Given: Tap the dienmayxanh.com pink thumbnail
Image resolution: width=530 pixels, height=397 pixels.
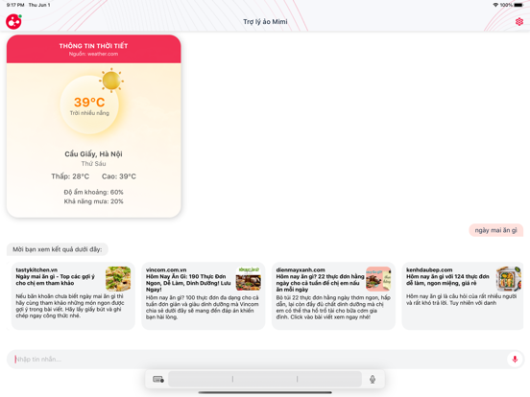Looking at the screenshot, I should (378, 279).
